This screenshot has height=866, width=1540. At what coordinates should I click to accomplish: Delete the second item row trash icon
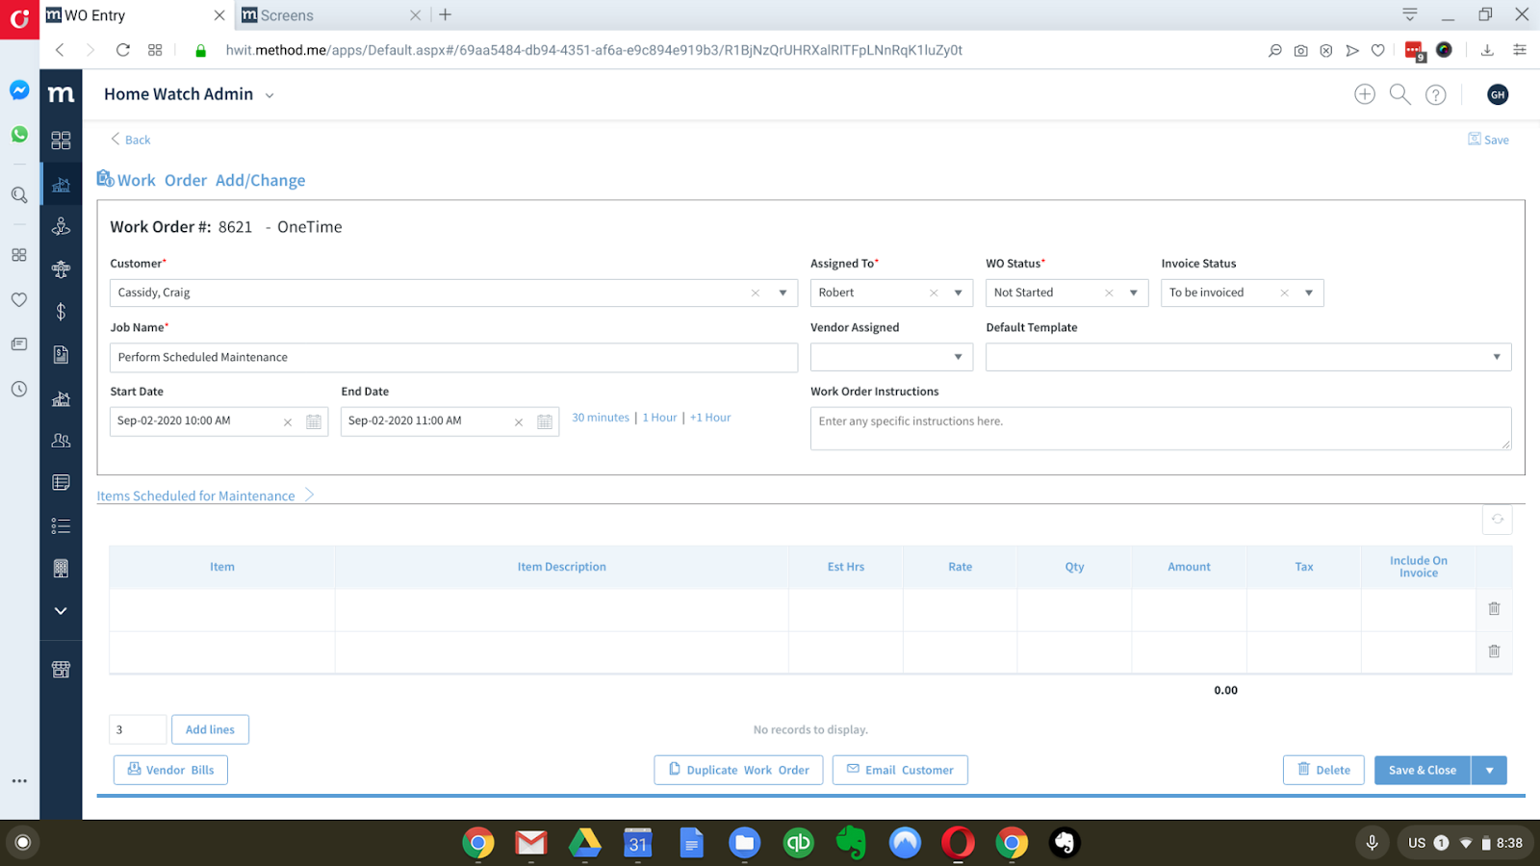1495,651
